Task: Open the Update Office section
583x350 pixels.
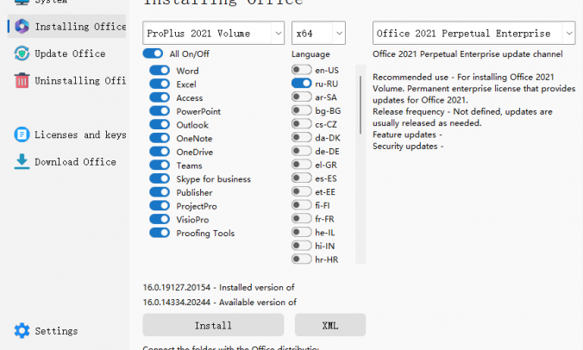Action: (70, 53)
